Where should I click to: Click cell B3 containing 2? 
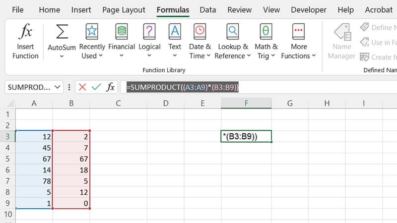click(71, 137)
